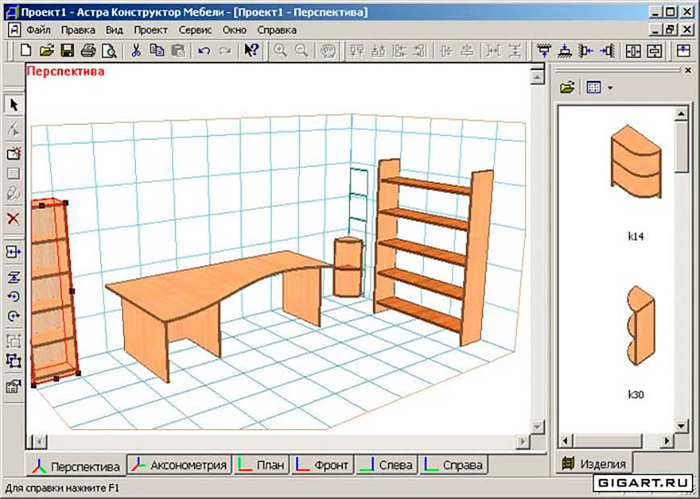
Task: Open a file with main toolbar folder icon
Action: click(x=47, y=51)
